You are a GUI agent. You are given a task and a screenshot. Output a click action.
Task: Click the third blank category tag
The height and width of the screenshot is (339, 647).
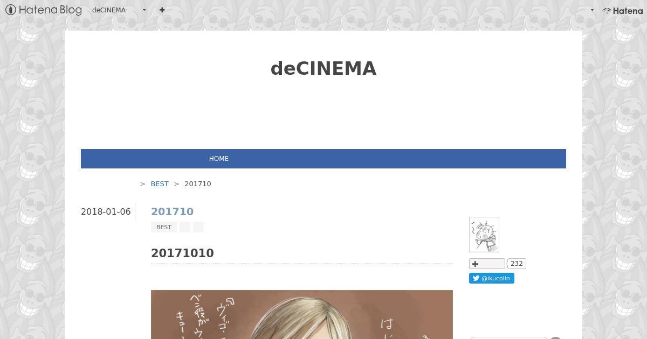(198, 227)
